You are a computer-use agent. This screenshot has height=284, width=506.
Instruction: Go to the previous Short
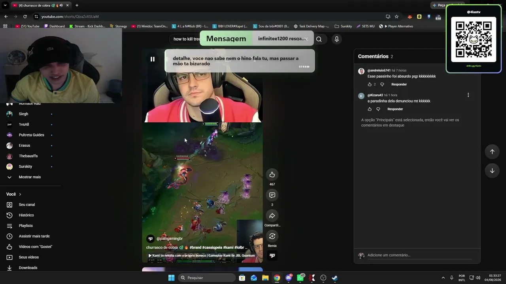492,152
